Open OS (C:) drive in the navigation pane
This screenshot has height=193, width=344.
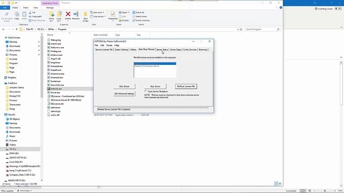(13, 149)
